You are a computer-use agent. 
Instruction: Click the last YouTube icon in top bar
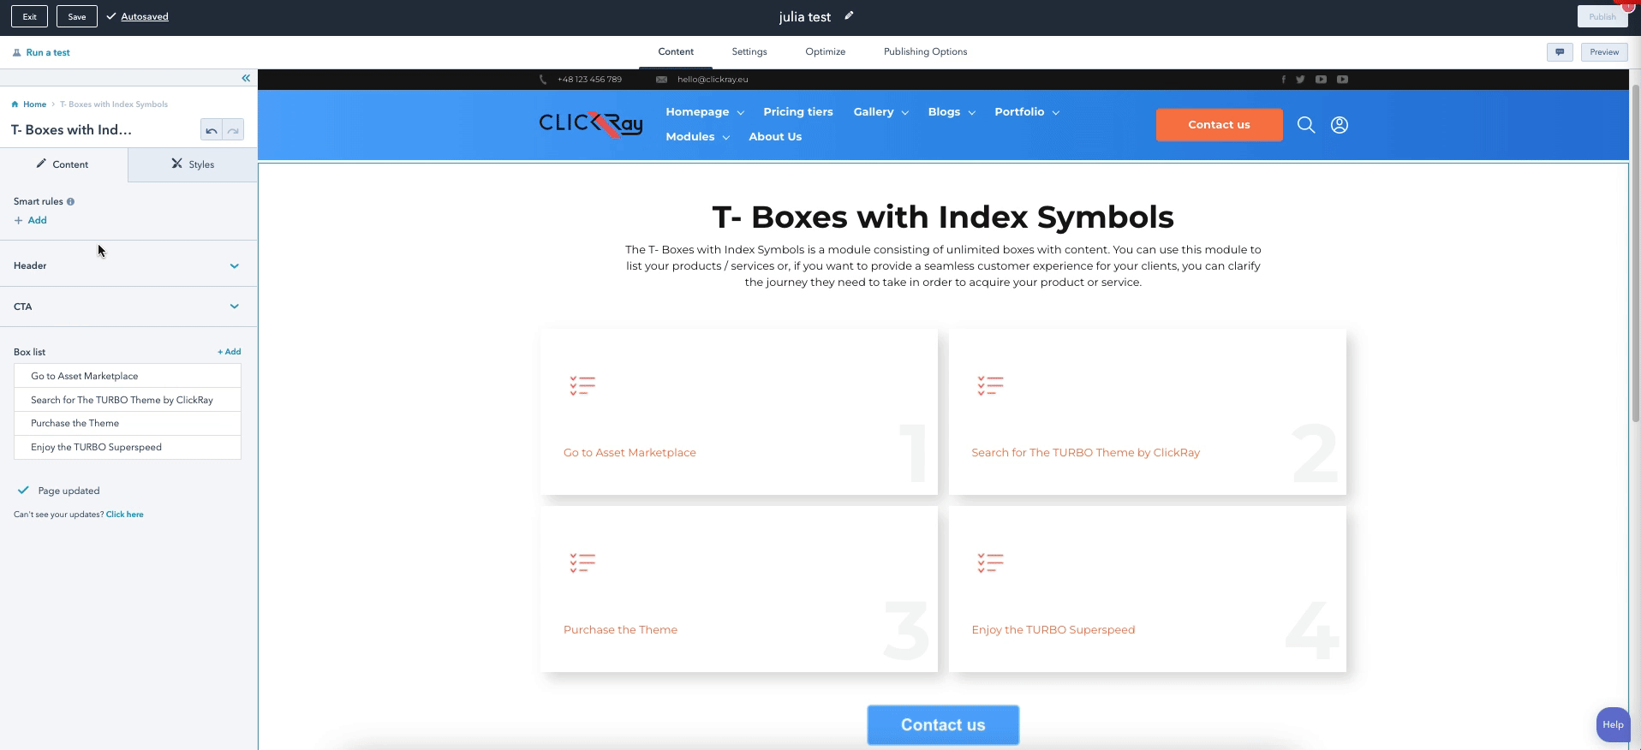tap(1342, 80)
